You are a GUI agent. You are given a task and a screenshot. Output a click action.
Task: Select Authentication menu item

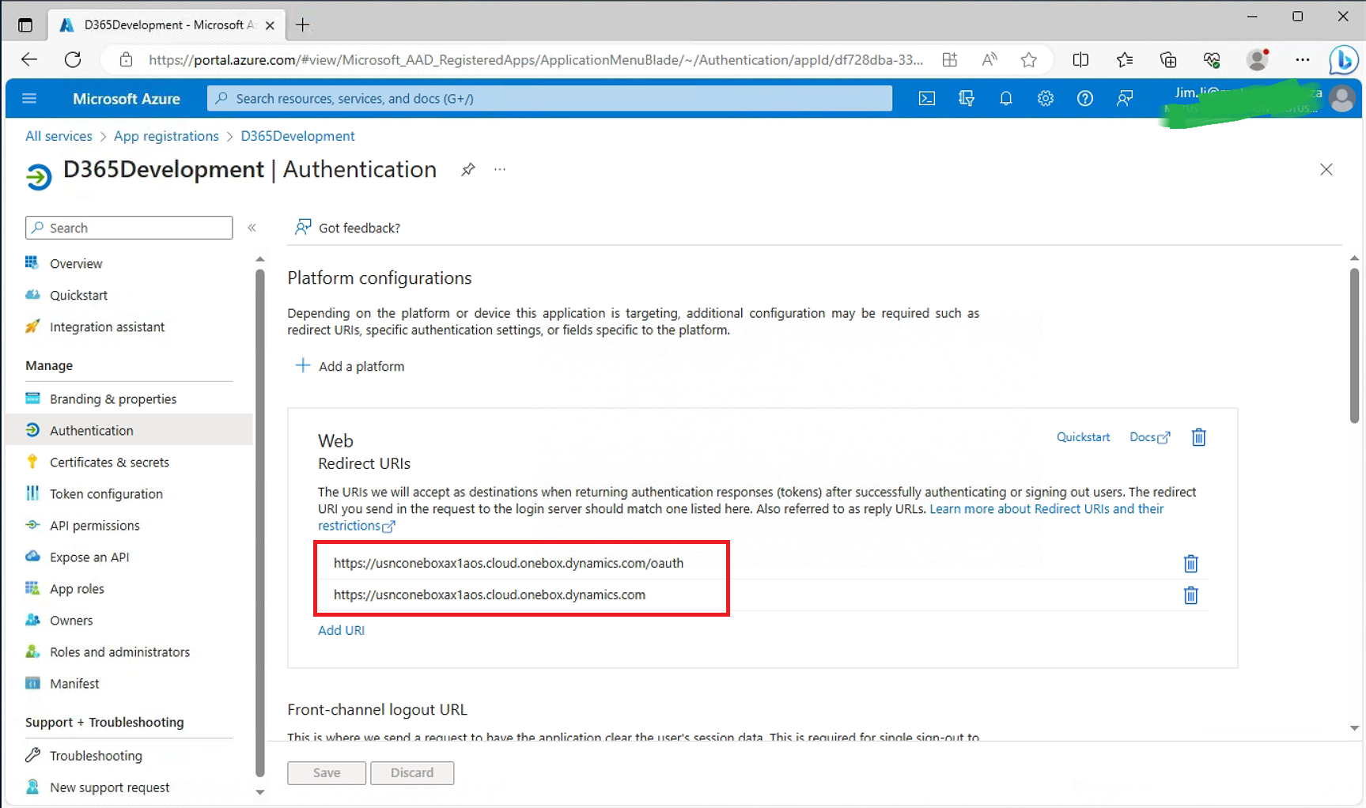click(x=129, y=430)
